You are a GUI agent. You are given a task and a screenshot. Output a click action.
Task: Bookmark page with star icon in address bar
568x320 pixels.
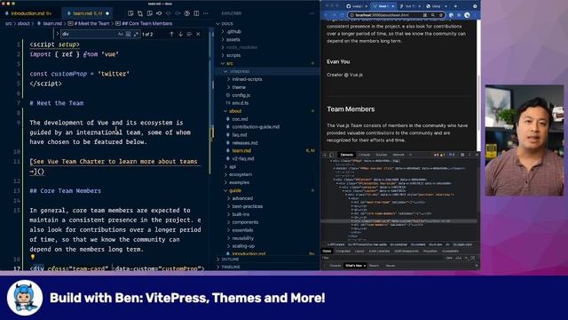(x=441, y=15)
